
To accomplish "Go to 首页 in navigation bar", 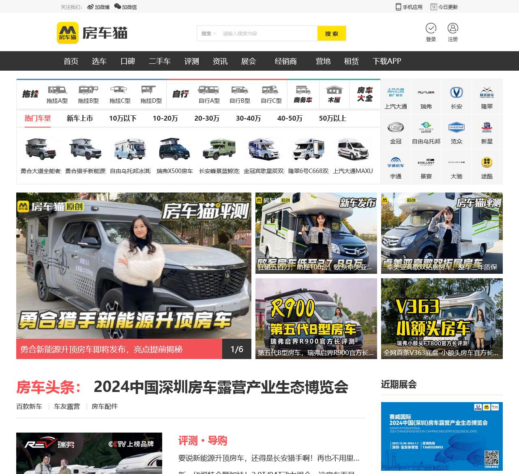I will [x=71, y=61].
